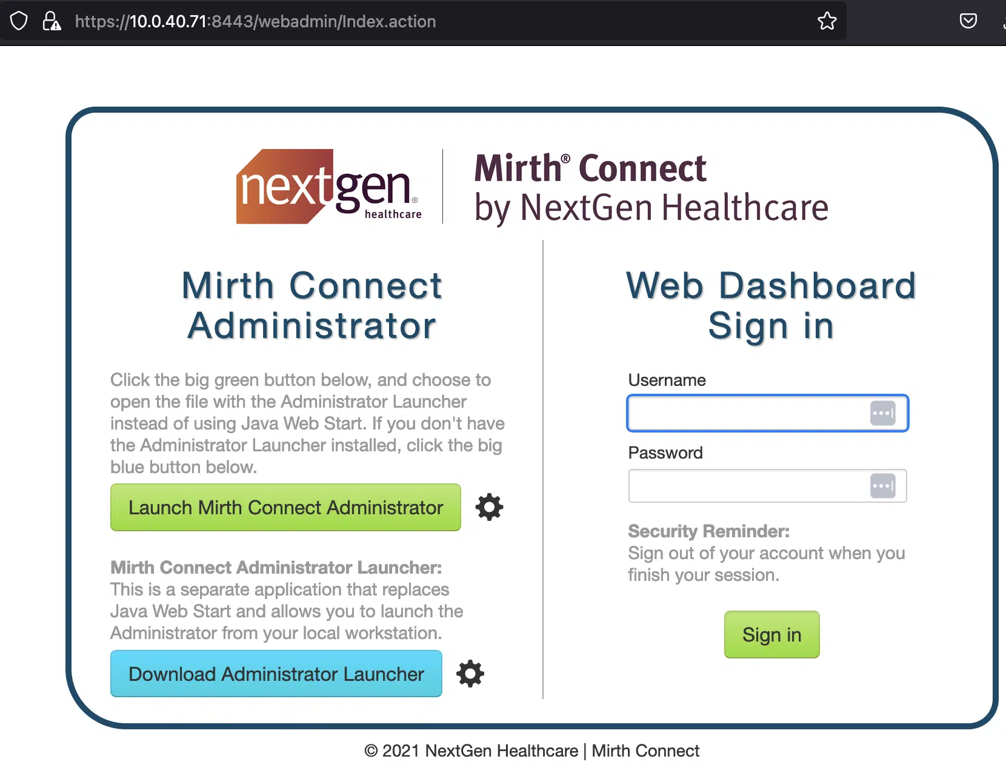Click the Web Dashboard Sign in heading
Viewport: 1006px width, 779px height.
pos(770,305)
